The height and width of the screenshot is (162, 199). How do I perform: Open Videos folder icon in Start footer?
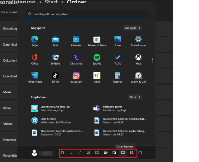coord(97,152)
